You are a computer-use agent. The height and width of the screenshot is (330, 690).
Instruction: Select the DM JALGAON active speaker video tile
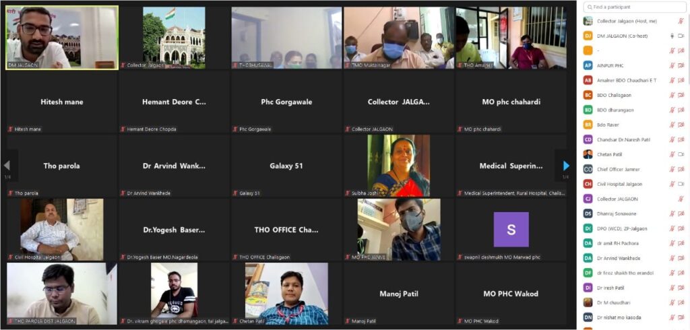tap(62, 38)
